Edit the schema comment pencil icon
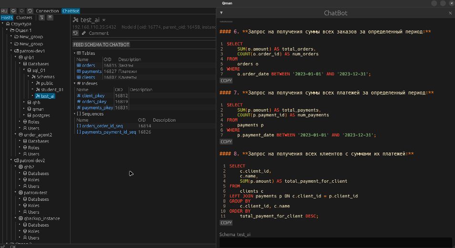Screen dimensions: 455x248 [x=84, y=33]
